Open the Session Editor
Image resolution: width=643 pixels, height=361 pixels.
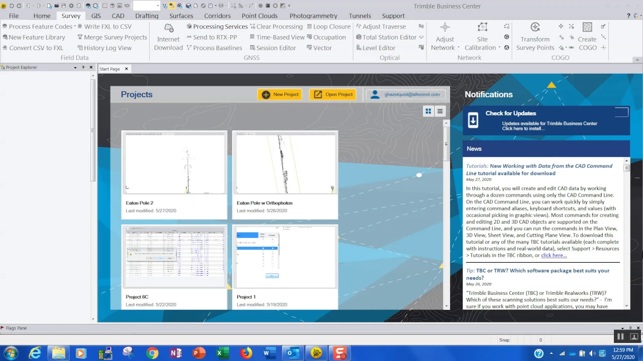tap(272, 48)
